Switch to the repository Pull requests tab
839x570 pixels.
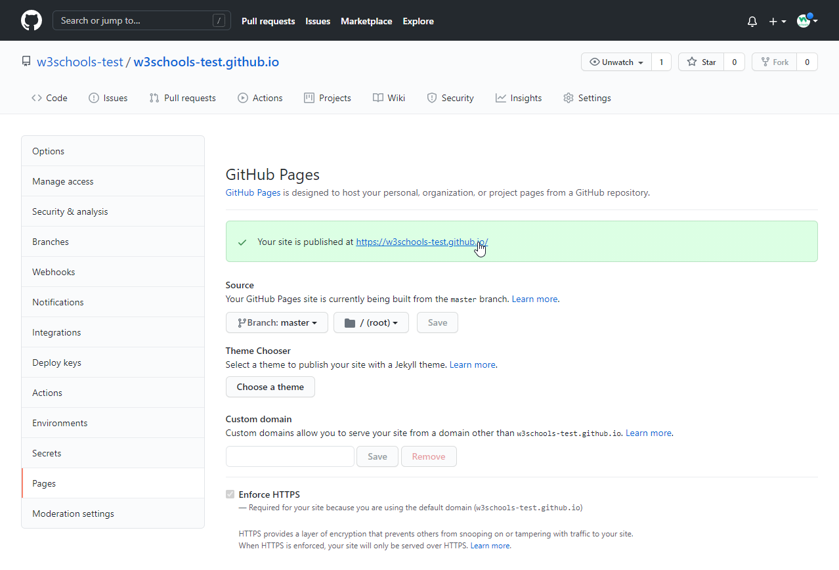pos(183,98)
